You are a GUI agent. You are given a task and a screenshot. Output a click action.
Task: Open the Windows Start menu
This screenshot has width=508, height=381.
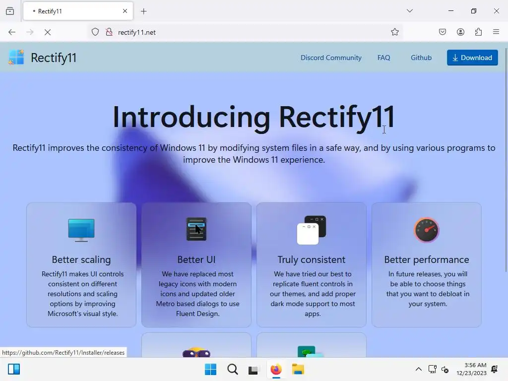[x=210, y=369]
